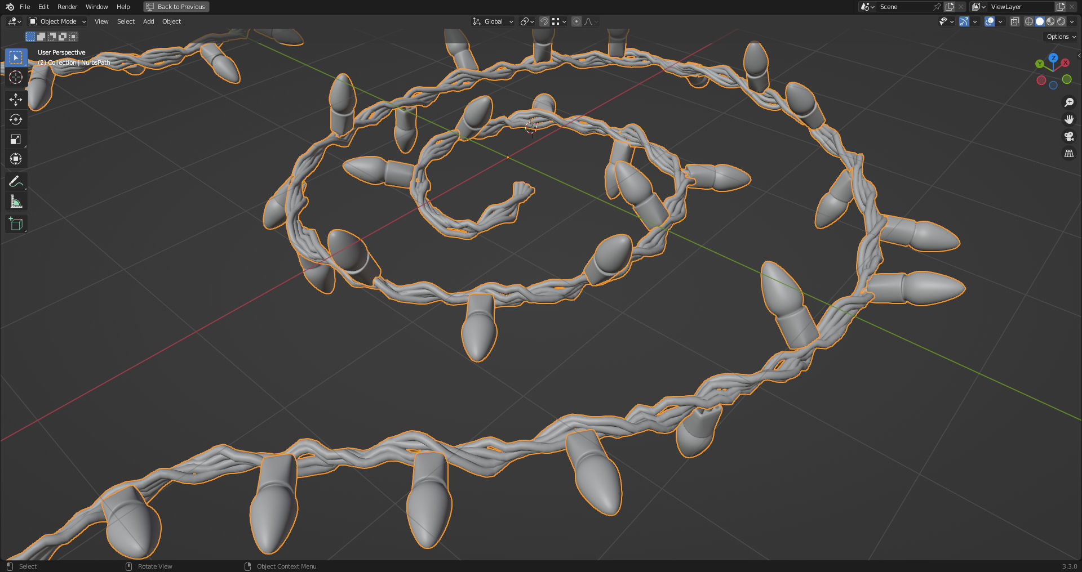Image resolution: width=1082 pixels, height=572 pixels.
Task: Toggle proportional editing
Action: (x=576, y=21)
